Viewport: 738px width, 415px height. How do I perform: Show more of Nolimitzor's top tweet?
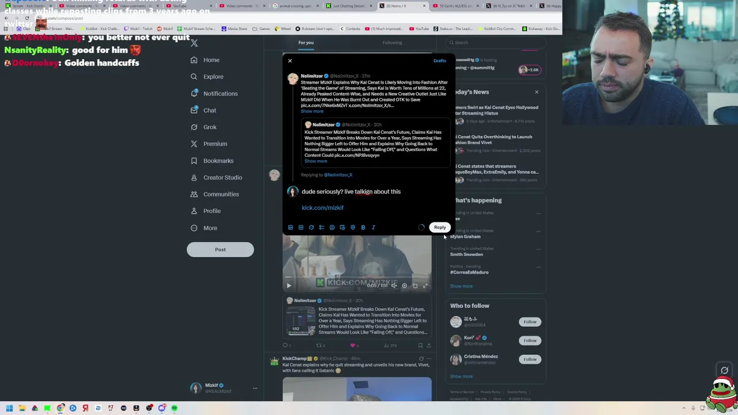point(312,111)
